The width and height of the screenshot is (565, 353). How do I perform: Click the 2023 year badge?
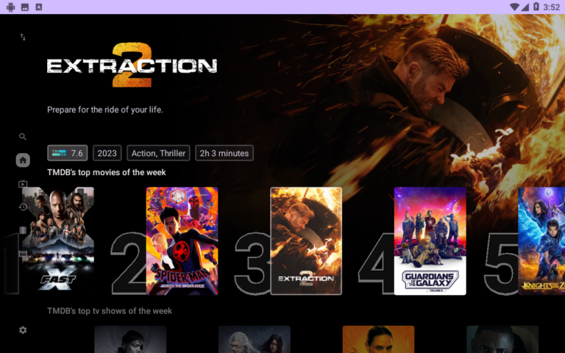pos(107,153)
